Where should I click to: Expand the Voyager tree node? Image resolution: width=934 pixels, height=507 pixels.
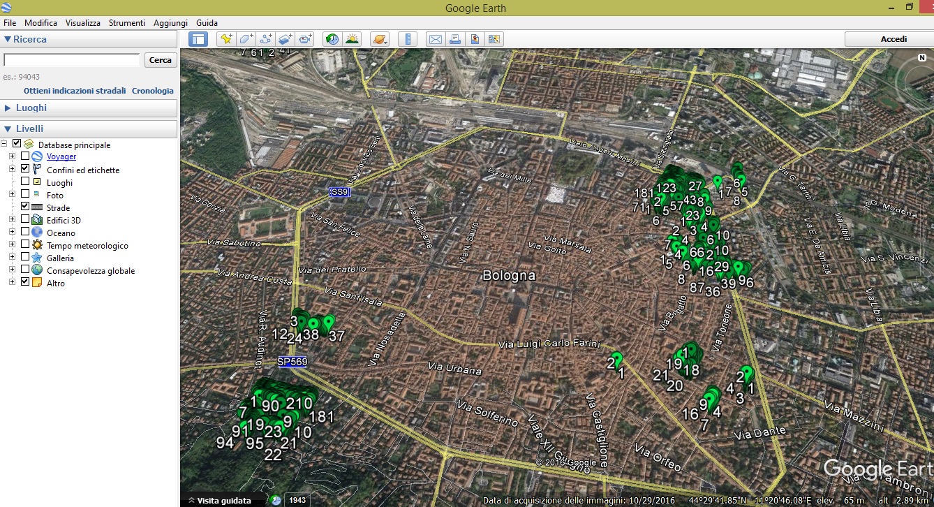(x=12, y=156)
